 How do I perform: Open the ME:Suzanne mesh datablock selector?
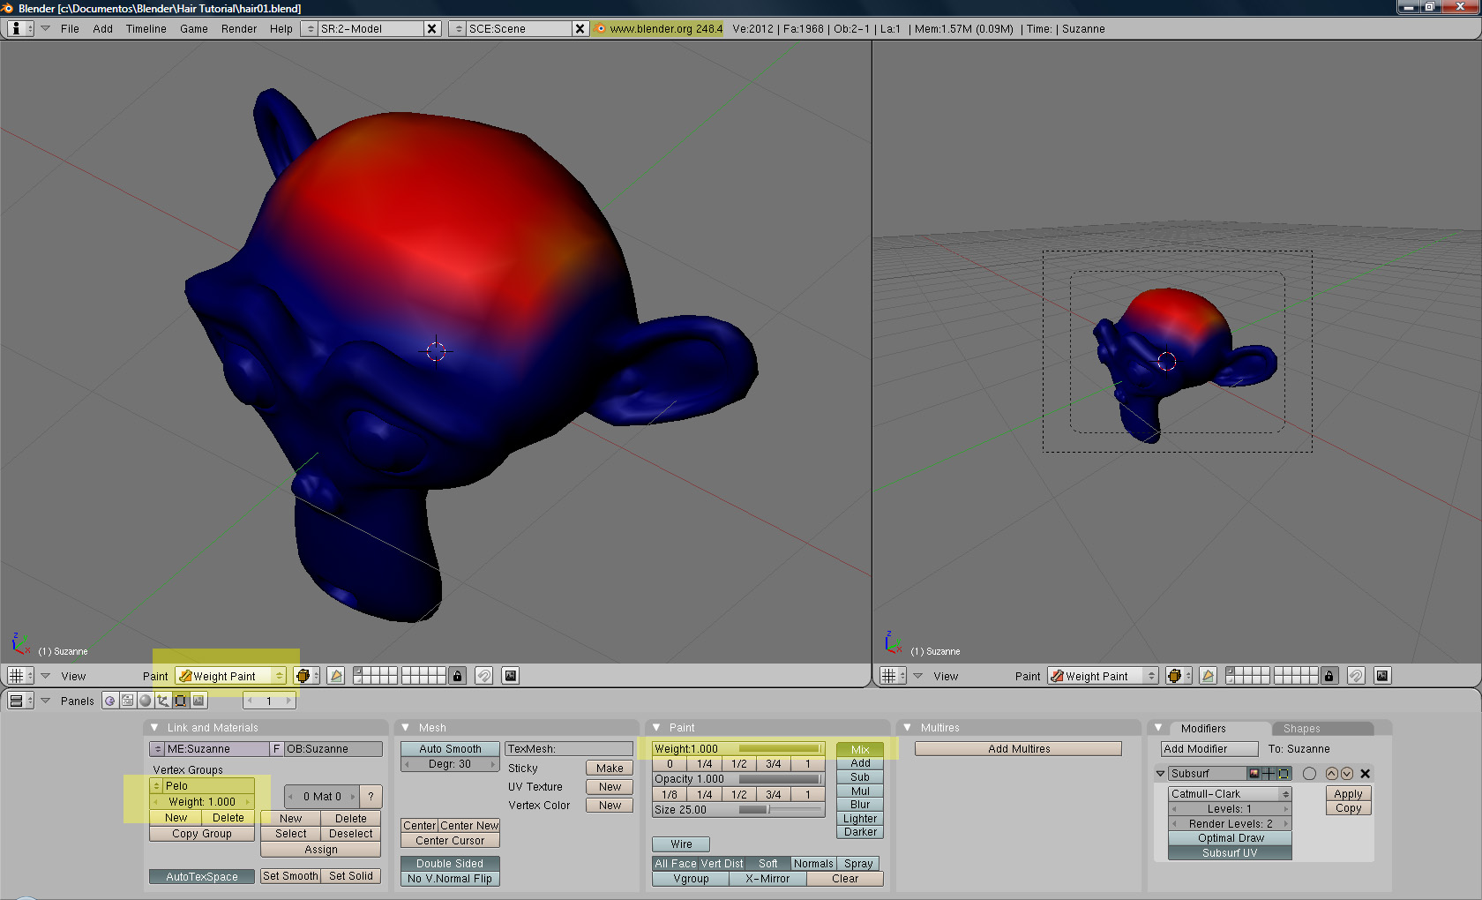[x=158, y=749]
